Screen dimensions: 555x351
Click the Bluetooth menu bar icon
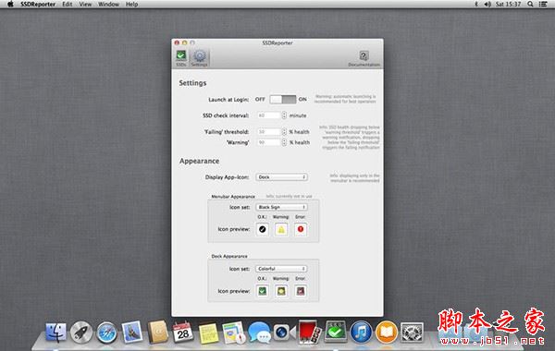(x=476, y=5)
